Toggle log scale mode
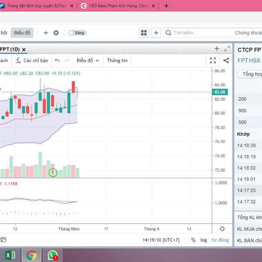This screenshot has width=262, height=262. 203,240
